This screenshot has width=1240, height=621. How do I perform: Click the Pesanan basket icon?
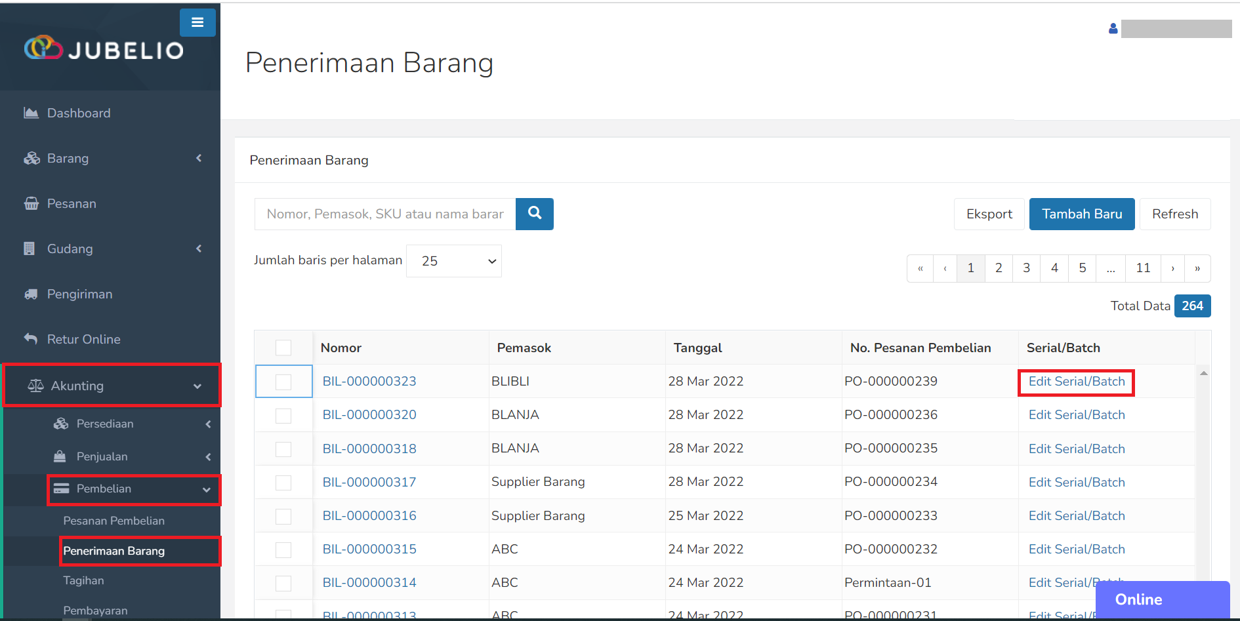pyautogui.click(x=31, y=203)
